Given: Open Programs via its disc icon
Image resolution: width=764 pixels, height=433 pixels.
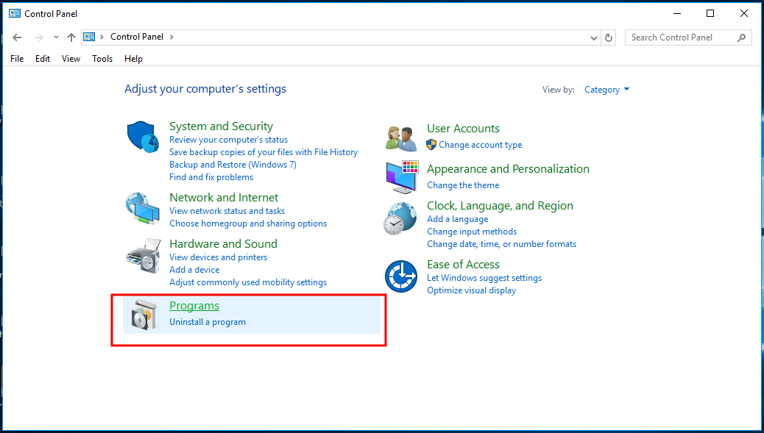Looking at the screenshot, I should (x=142, y=313).
